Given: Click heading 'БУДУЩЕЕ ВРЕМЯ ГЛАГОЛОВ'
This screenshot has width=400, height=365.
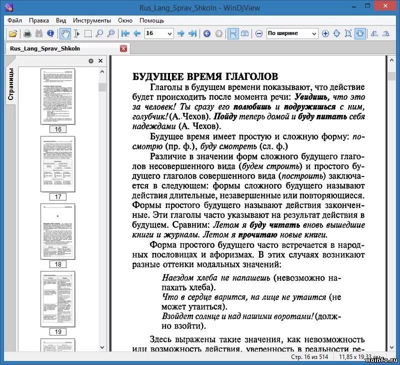Looking at the screenshot, I should tap(205, 76).
